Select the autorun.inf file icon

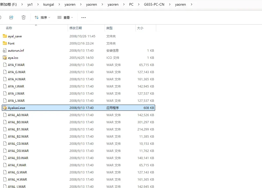[5, 50]
